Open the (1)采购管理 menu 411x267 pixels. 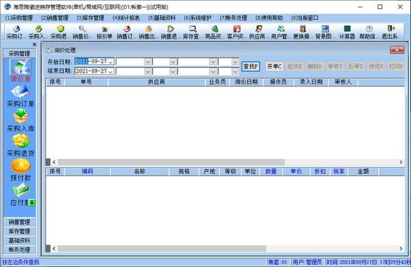19,18
